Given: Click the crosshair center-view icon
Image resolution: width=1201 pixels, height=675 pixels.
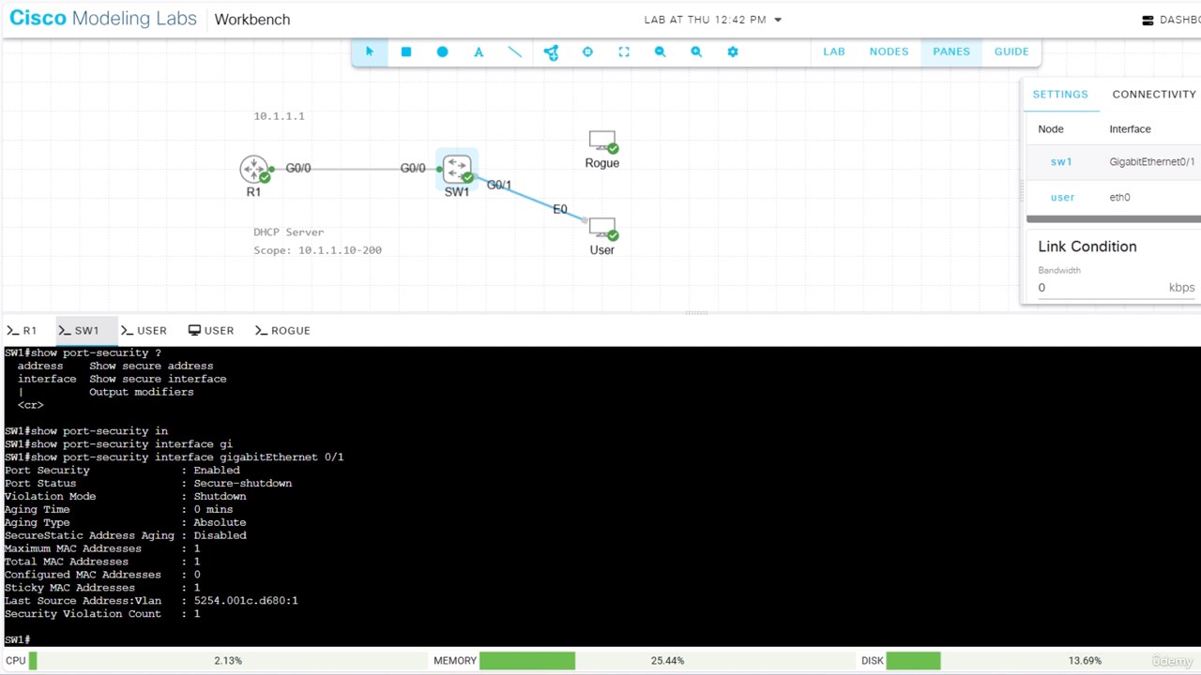Looking at the screenshot, I should coord(587,52).
